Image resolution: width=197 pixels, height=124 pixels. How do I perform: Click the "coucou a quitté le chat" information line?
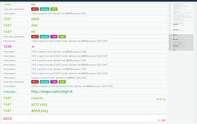pyautogui.click(x=59, y=78)
